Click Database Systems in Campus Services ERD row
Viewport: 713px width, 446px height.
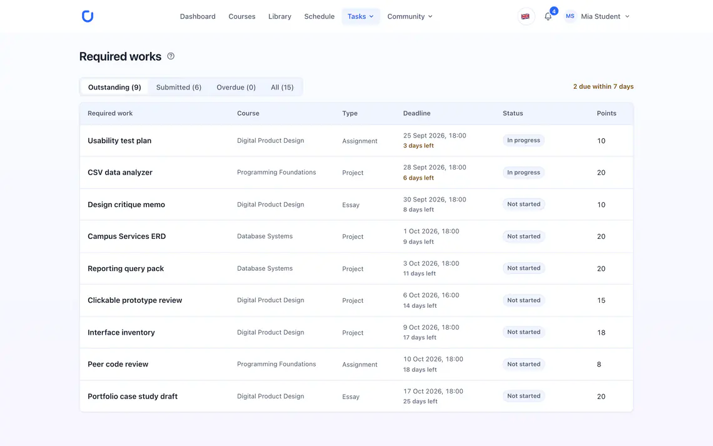click(x=265, y=236)
